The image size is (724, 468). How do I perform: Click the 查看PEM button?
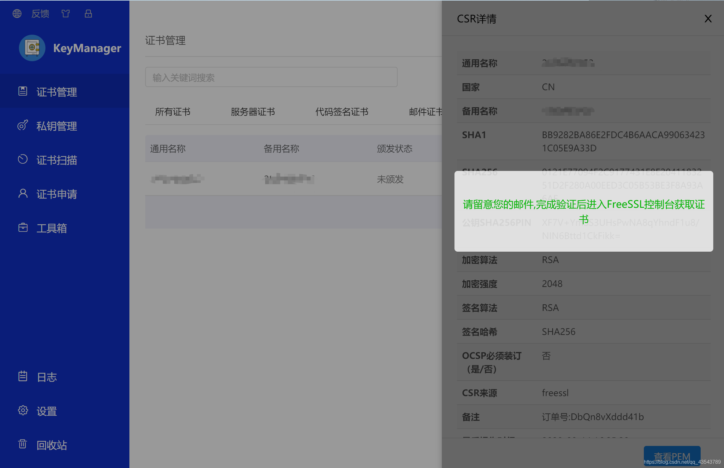(x=672, y=456)
